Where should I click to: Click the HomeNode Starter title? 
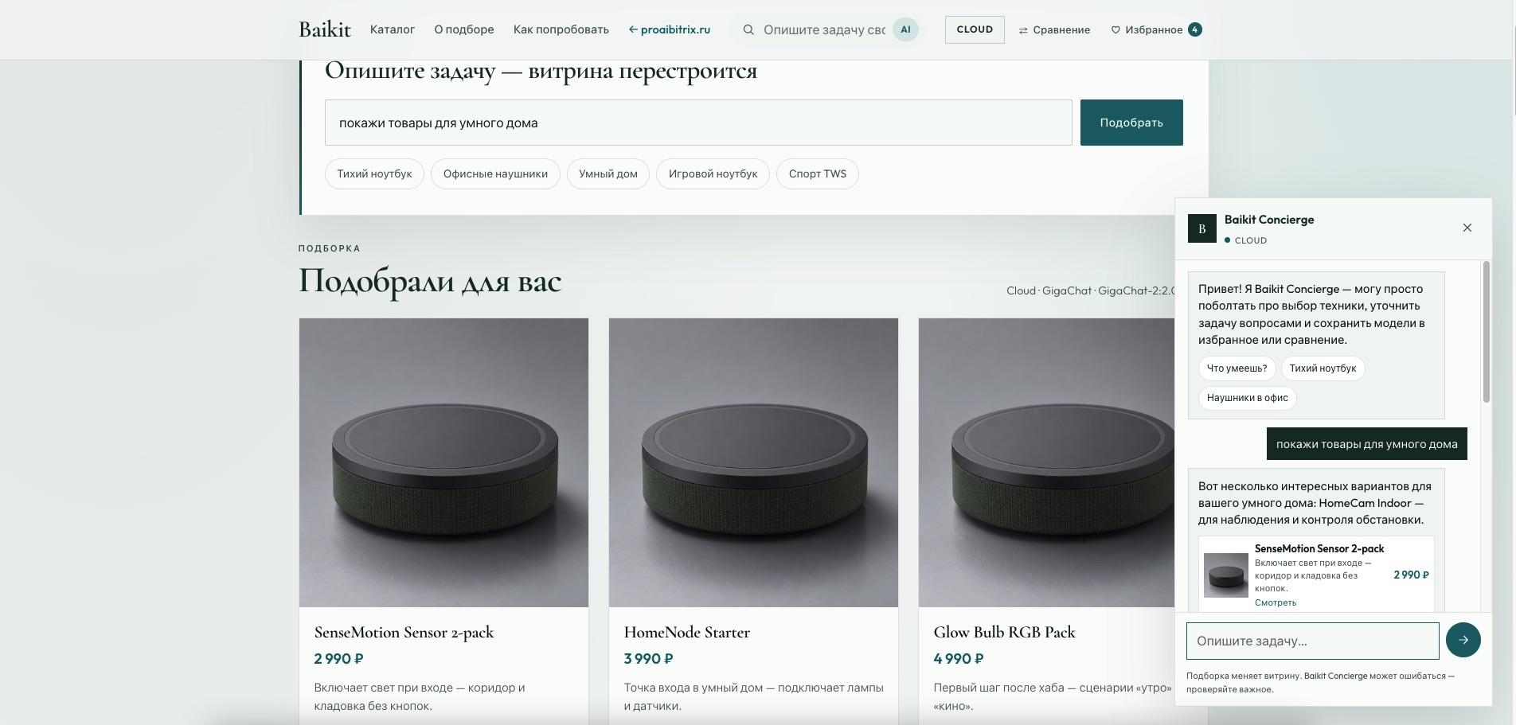point(687,633)
